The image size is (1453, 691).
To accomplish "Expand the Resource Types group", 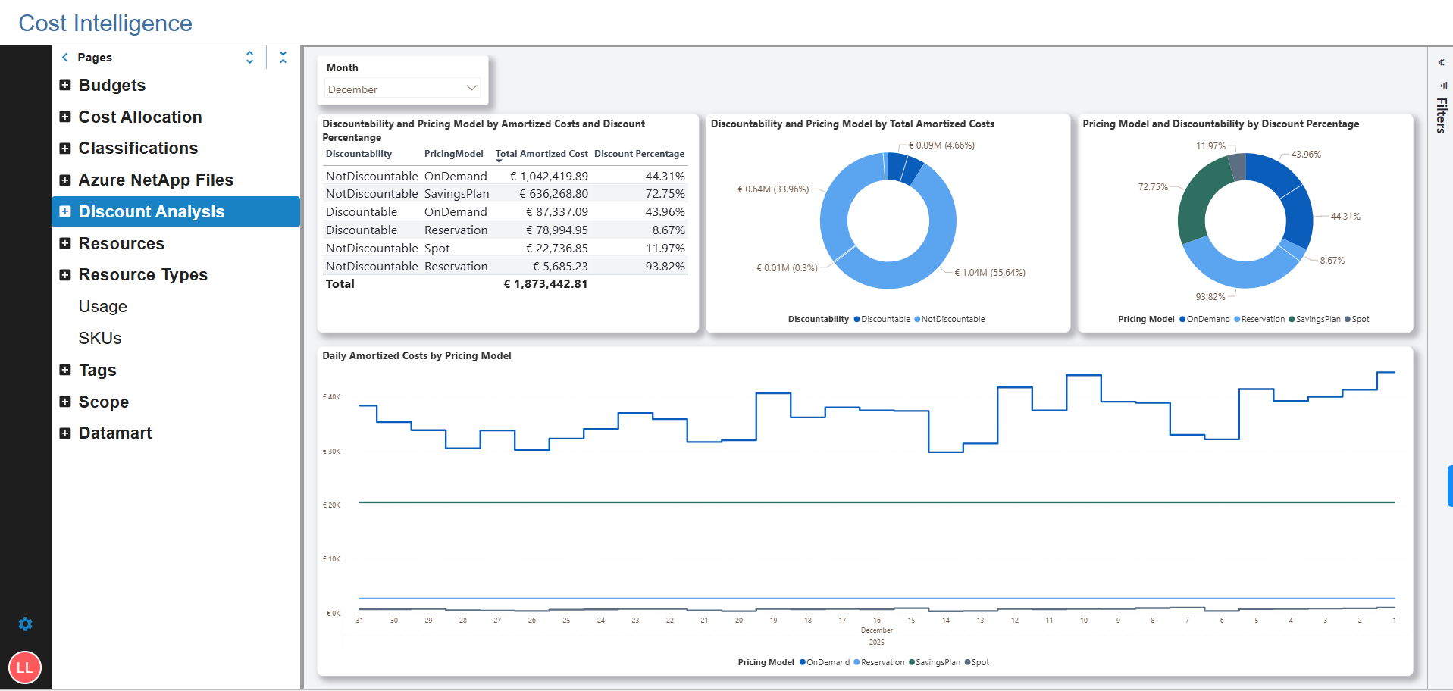I will coord(65,275).
